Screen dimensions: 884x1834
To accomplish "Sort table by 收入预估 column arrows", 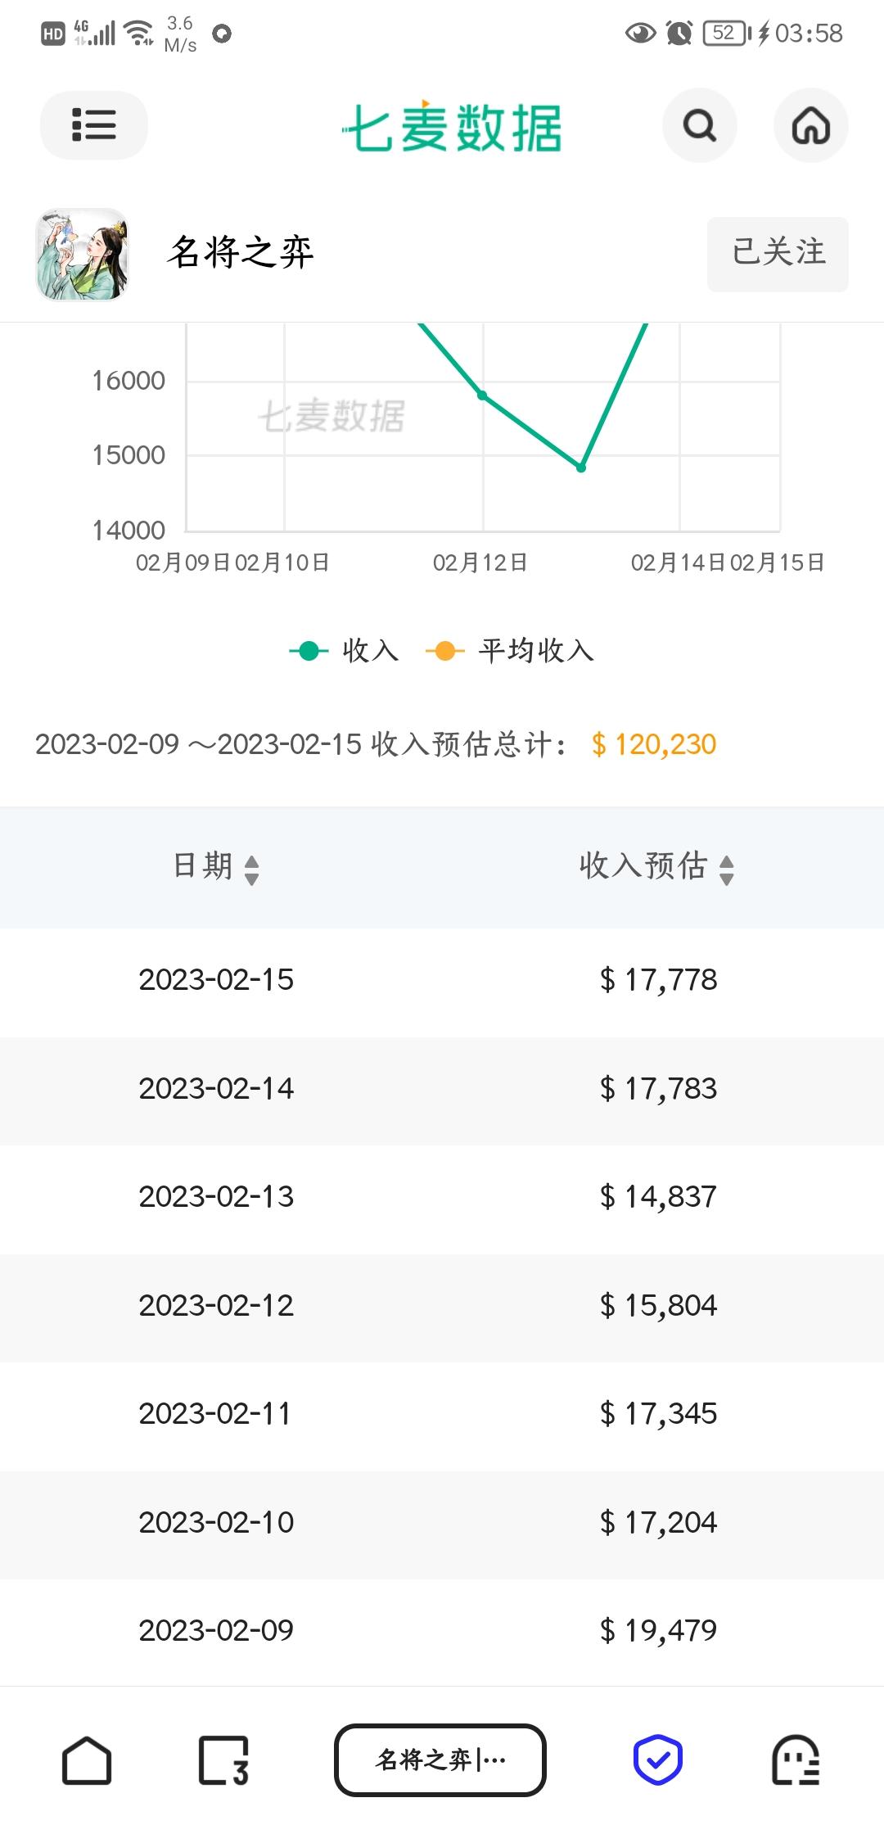I will [x=726, y=870].
